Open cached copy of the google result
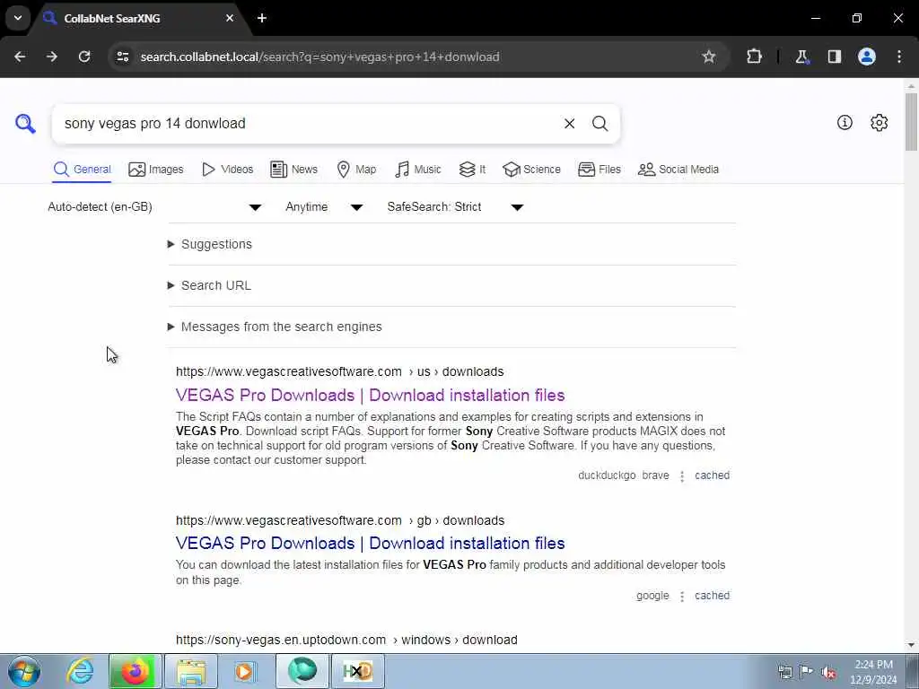 coord(712,596)
